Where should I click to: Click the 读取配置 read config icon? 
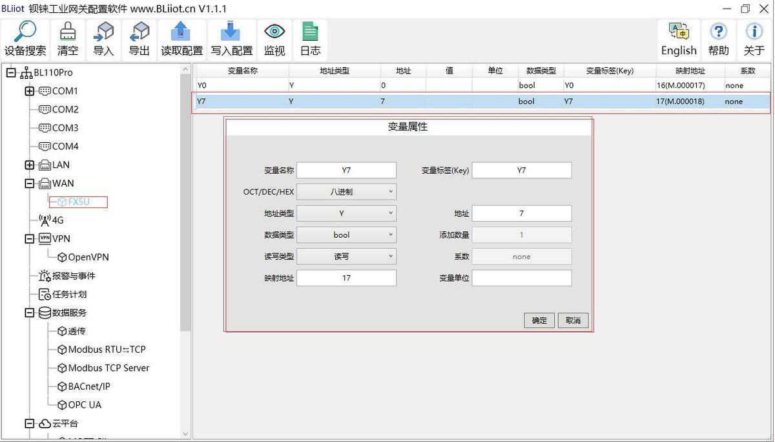click(181, 32)
